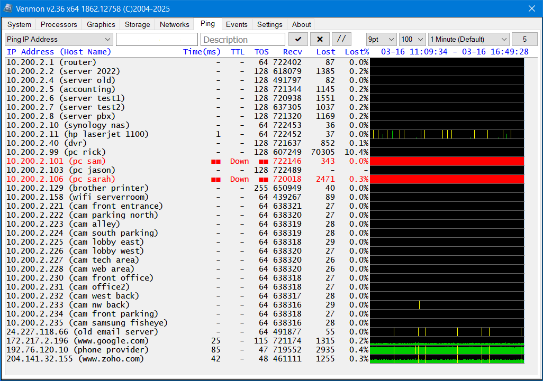Select the 10.200.2.99 (pc rick) row
This screenshot has width=543, height=381.
coord(265,152)
